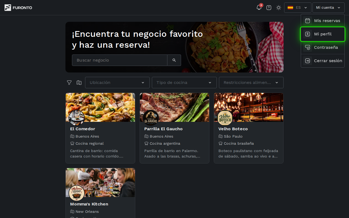Screen dimensions: 349x218
Task: Select Mi perfil from the account menu
Action: pyautogui.click(x=323, y=34)
